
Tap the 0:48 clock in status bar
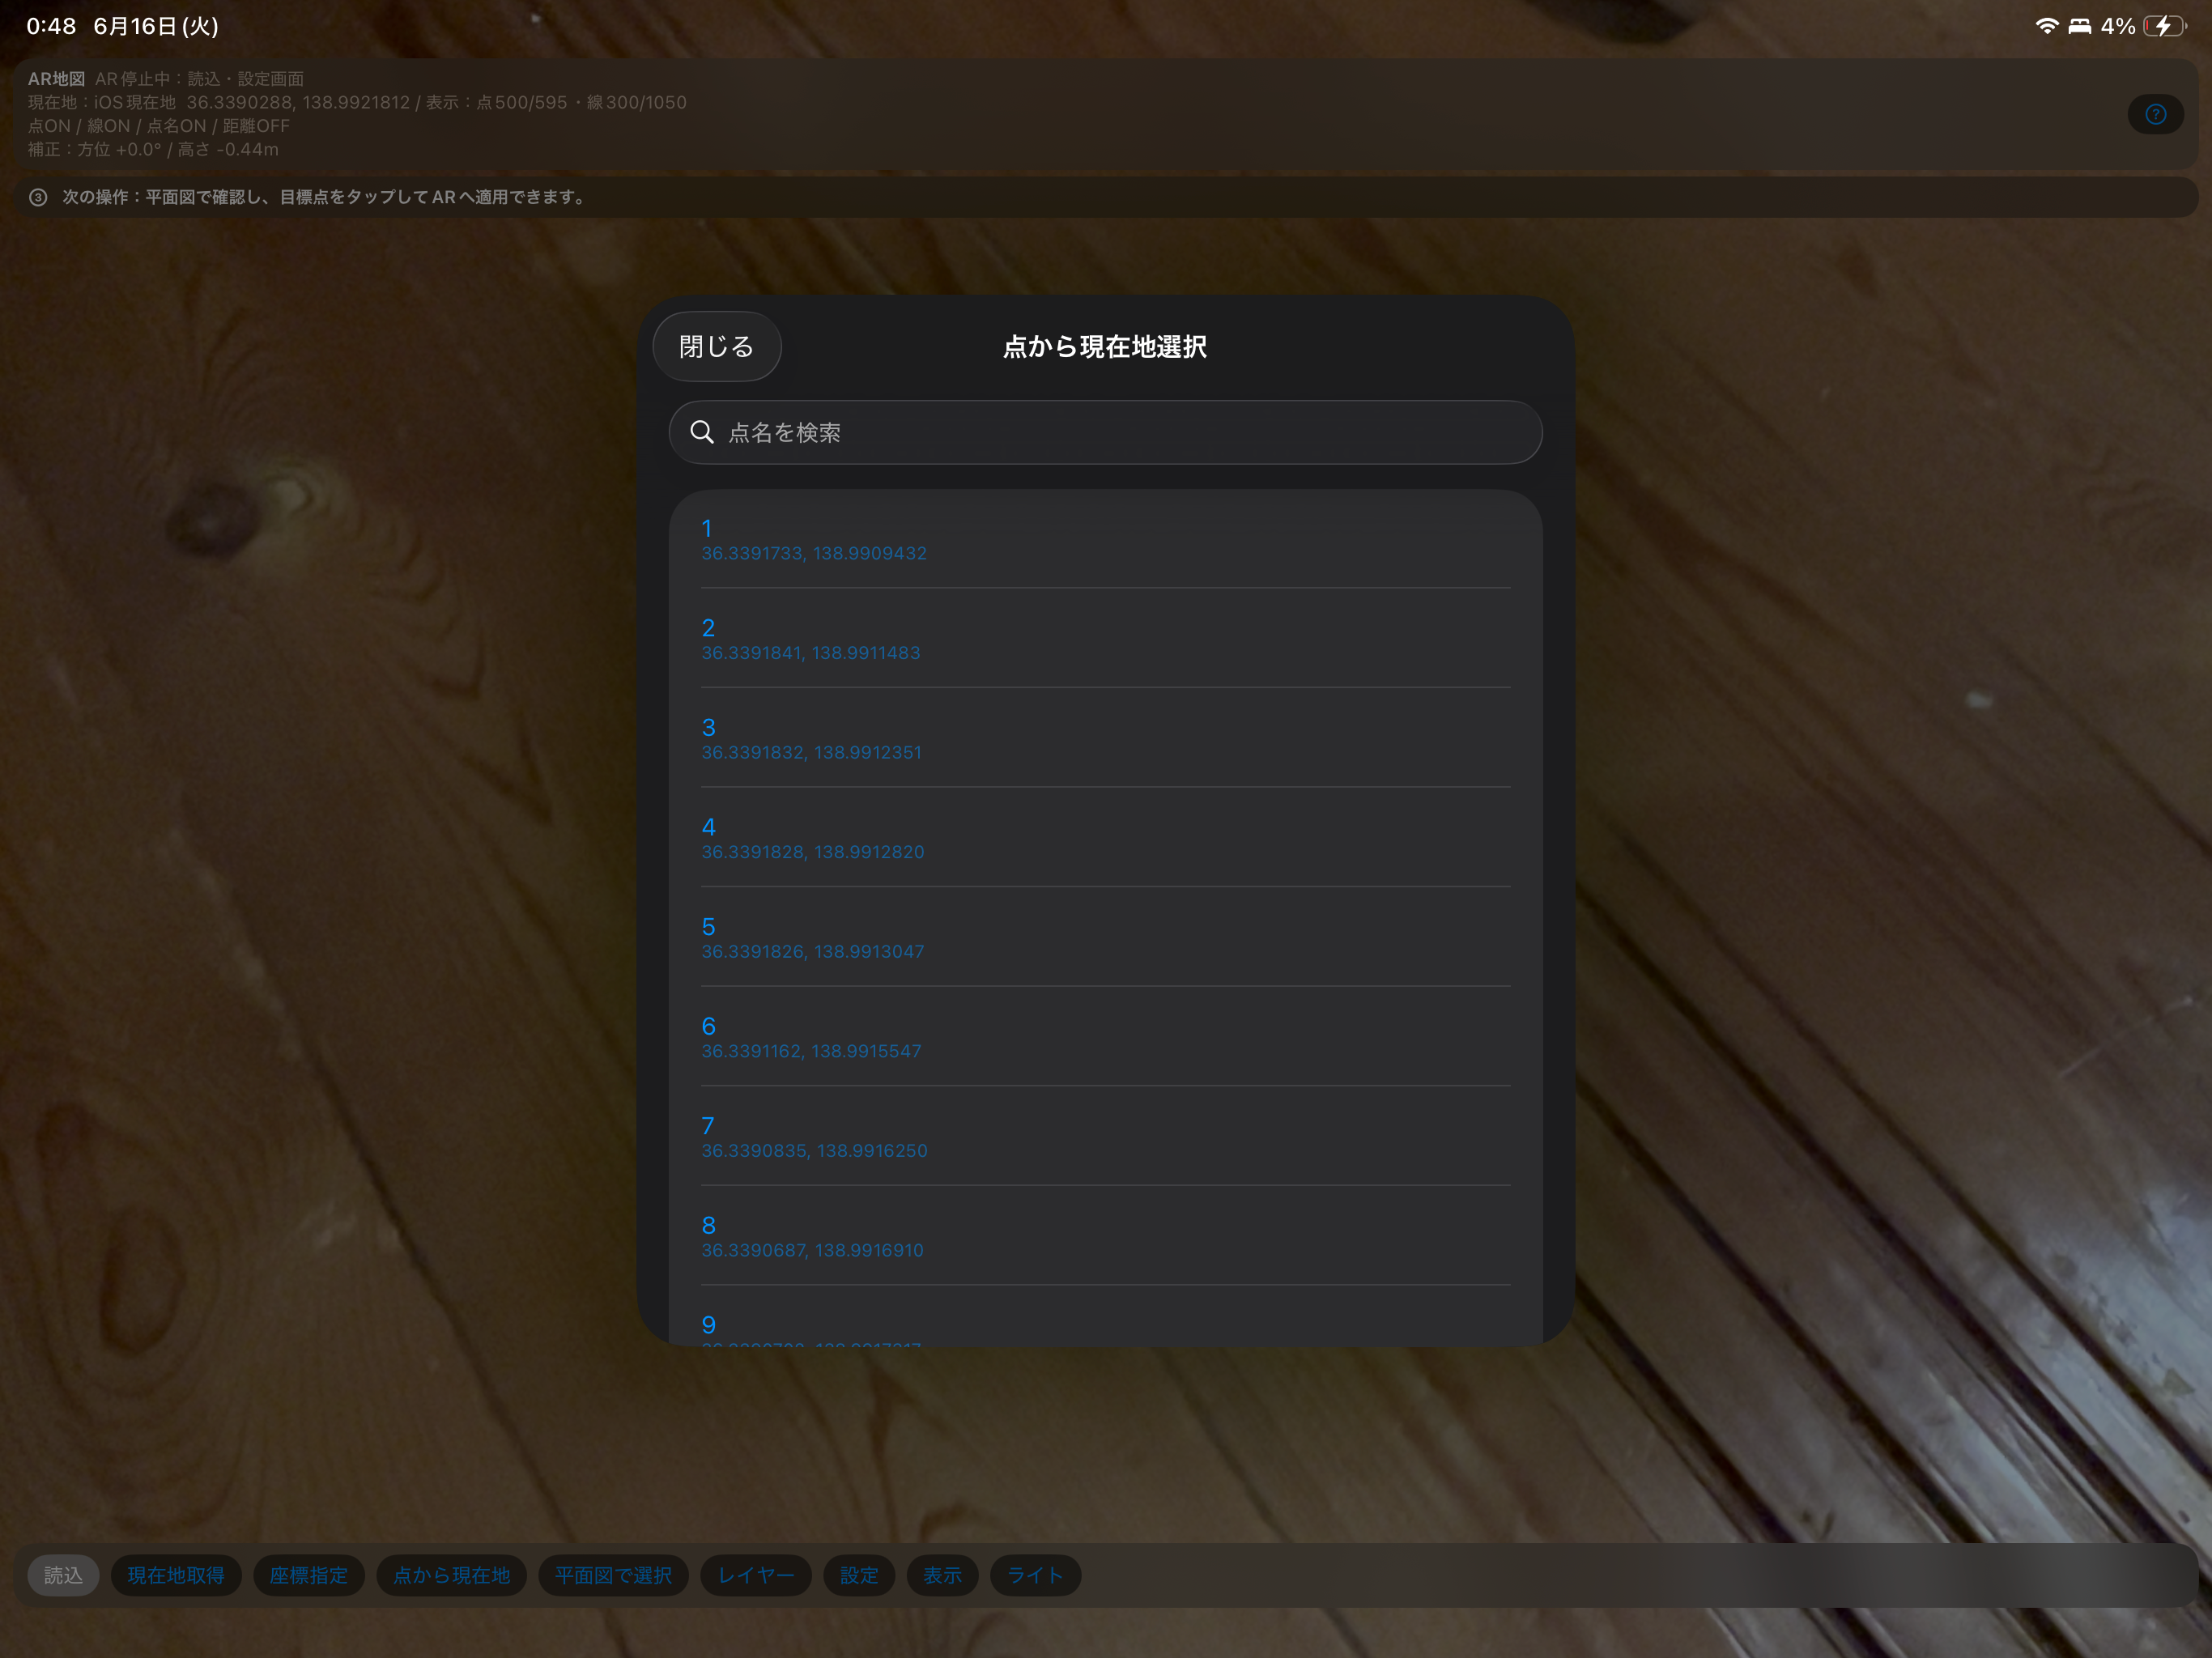pyautogui.click(x=51, y=26)
